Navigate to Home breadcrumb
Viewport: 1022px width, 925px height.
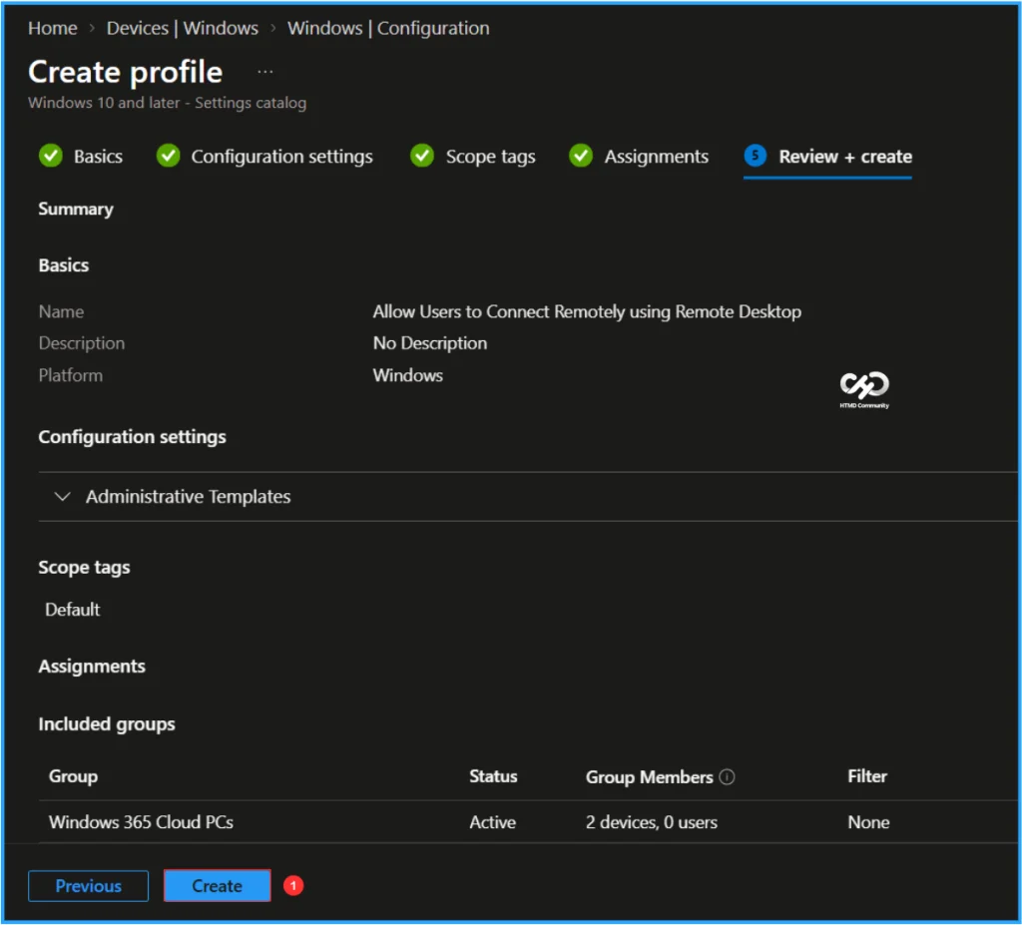pos(53,28)
